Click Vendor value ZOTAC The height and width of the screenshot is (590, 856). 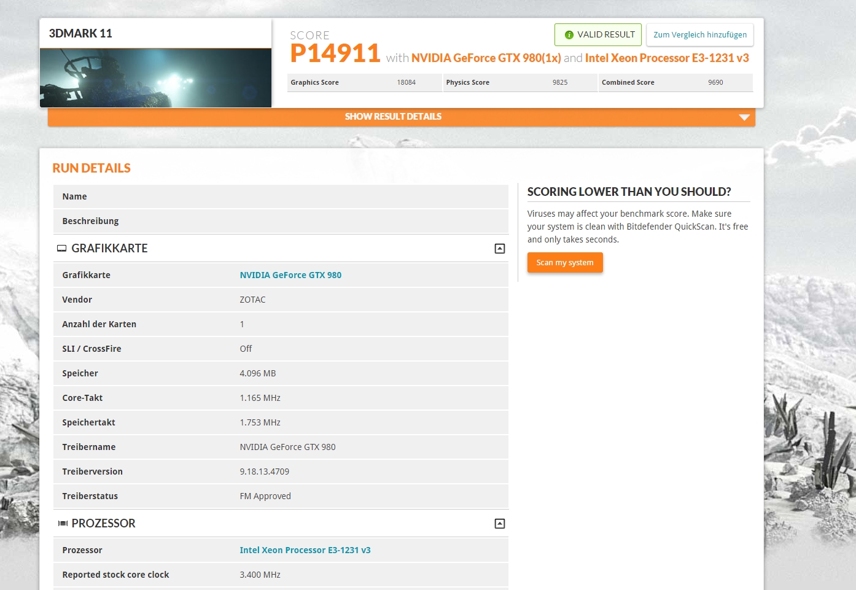[x=252, y=300]
